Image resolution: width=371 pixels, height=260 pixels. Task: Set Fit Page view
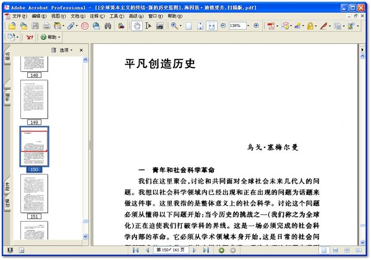pos(200,26)
